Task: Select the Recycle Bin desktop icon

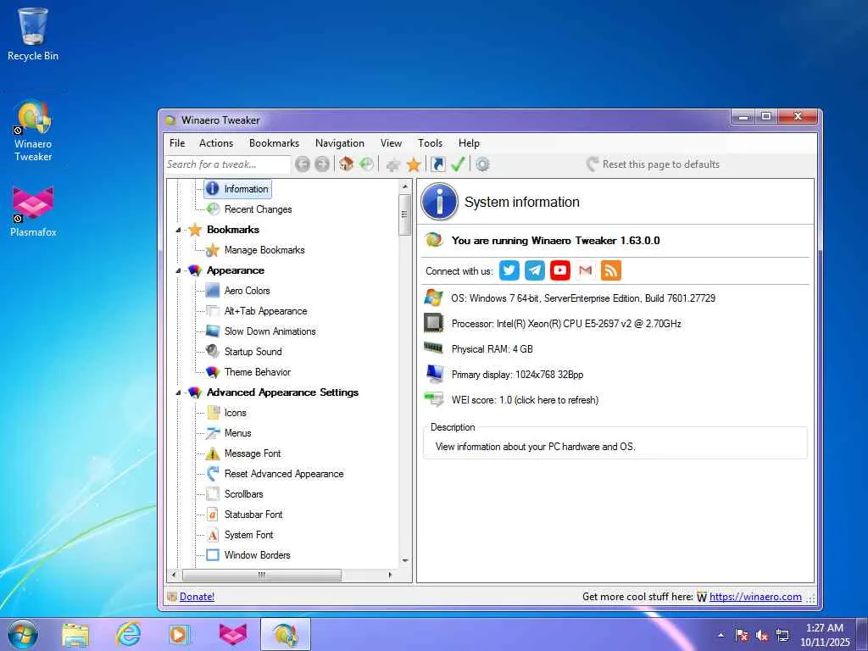Action: tap(33, 34)
